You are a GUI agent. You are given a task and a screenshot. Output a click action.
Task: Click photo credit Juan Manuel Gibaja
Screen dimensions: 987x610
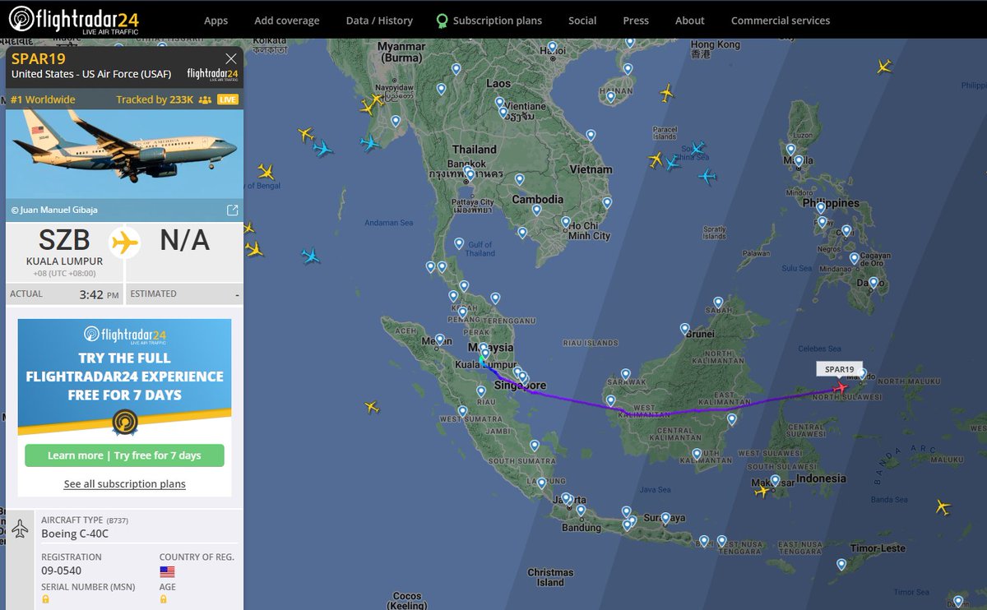coord(54,210)
